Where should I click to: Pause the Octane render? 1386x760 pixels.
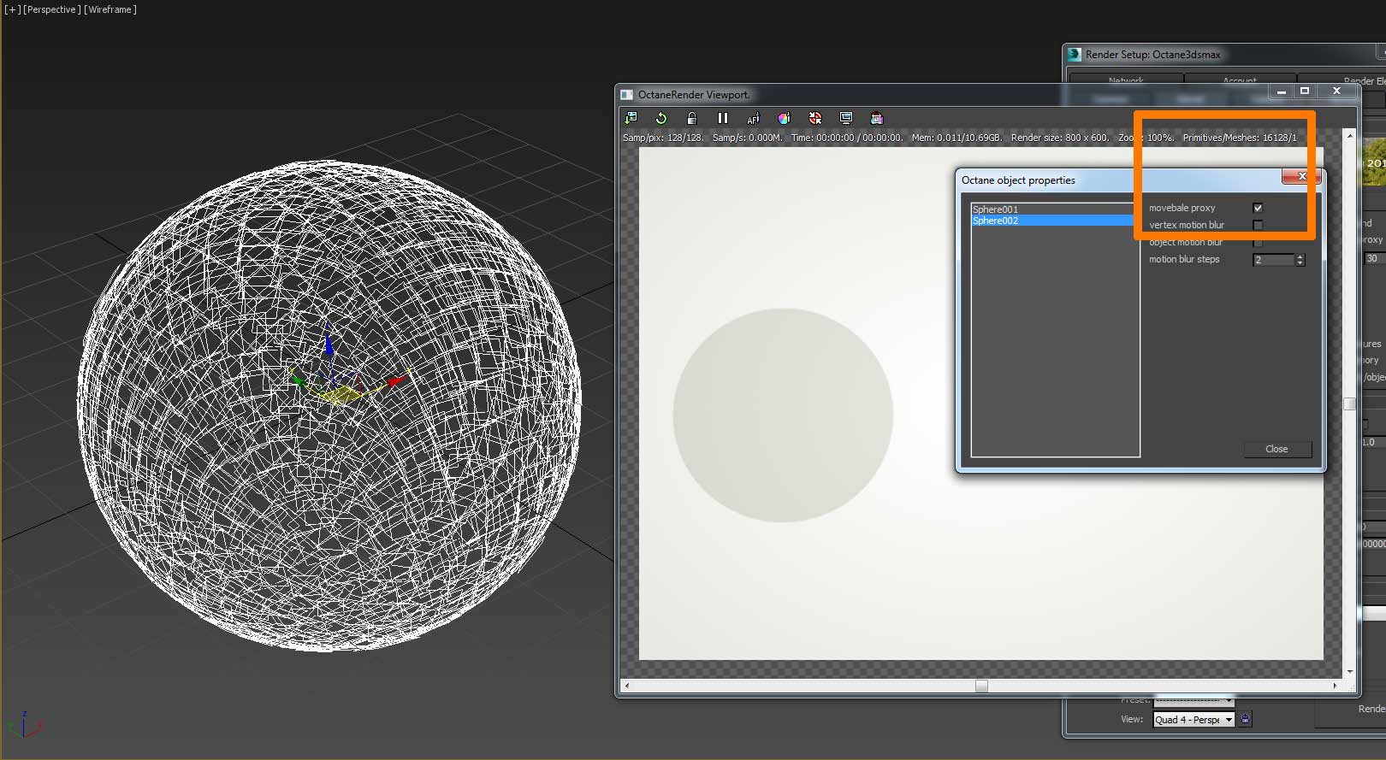click(x=723, y=118)
